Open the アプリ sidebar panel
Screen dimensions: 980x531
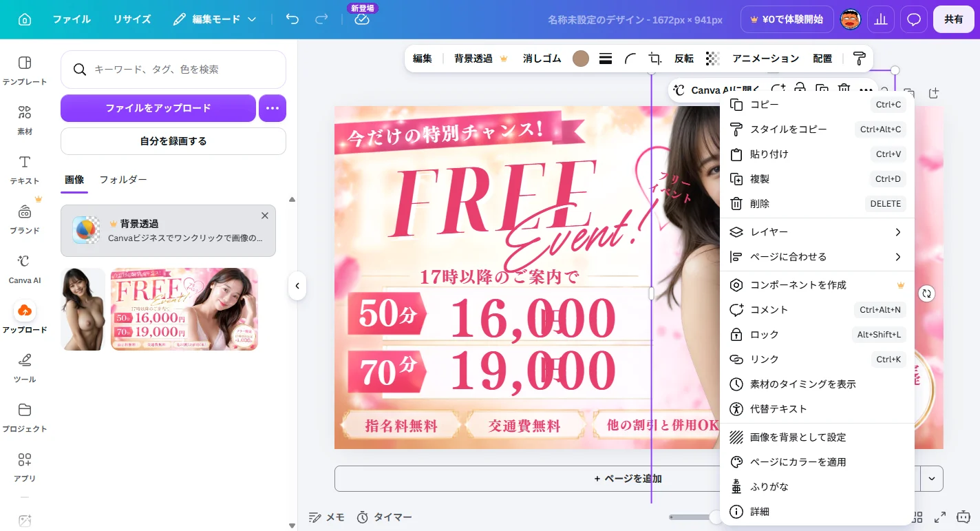[25, 468]
